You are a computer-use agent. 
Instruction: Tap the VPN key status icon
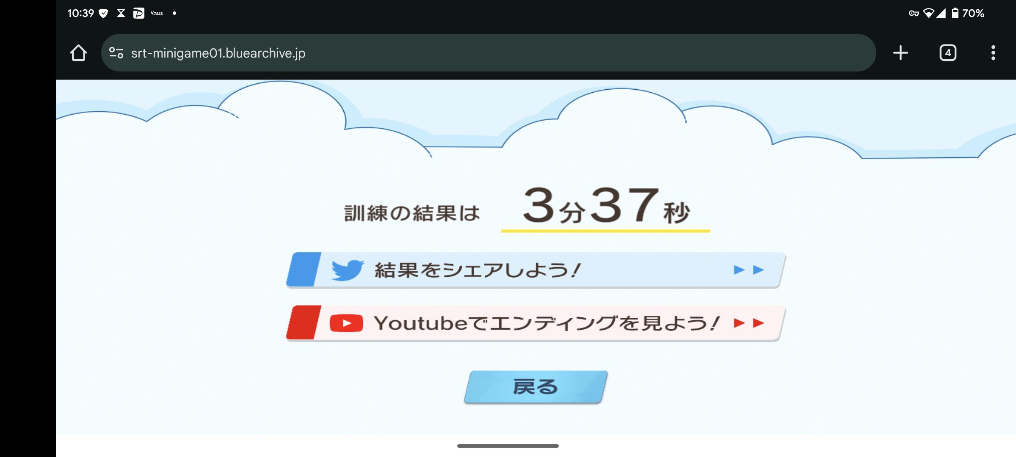(914, 13)
